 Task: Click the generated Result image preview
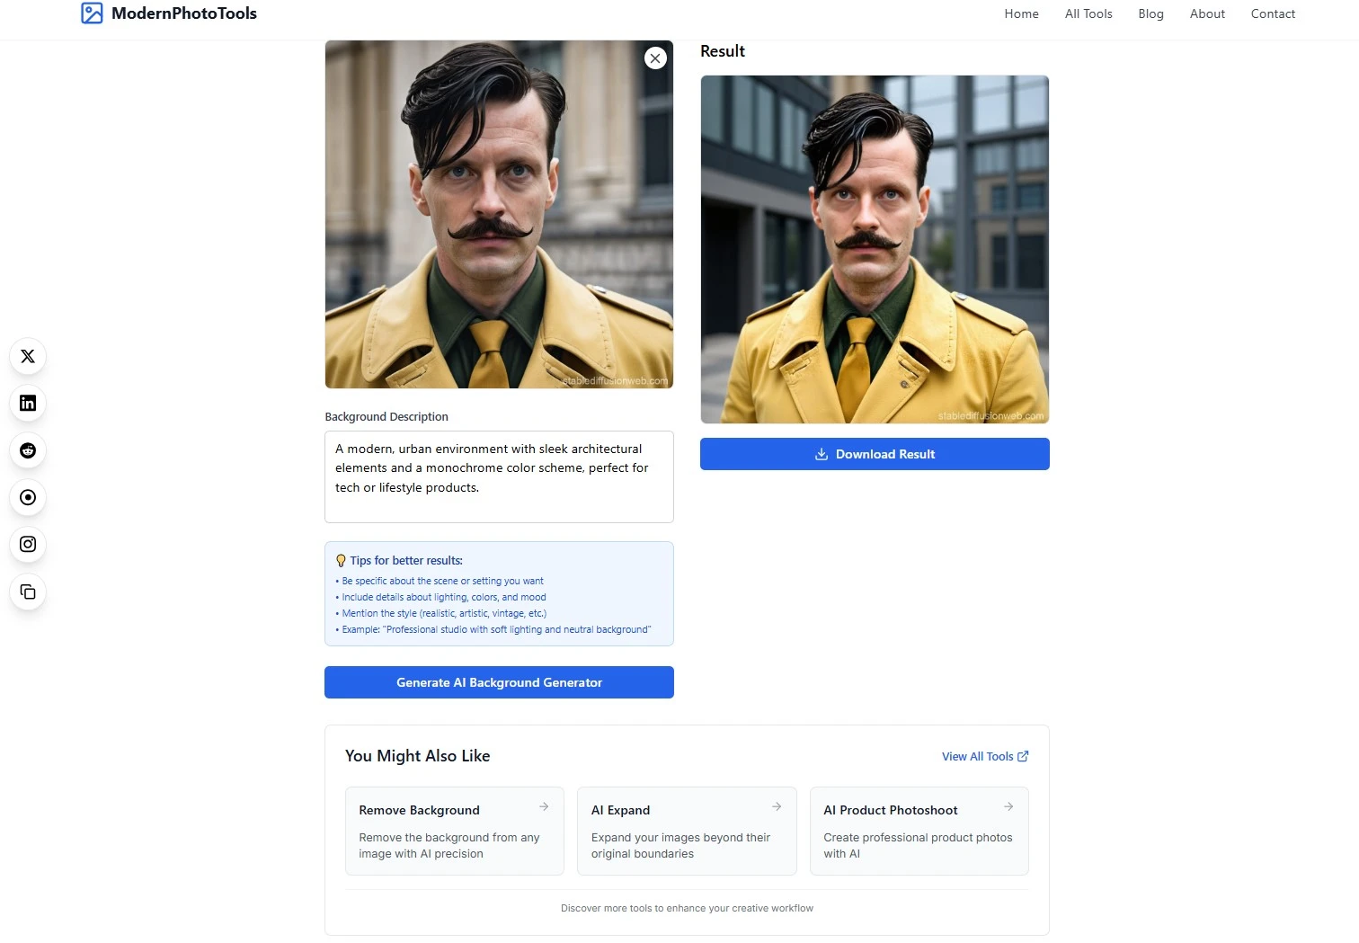875,249
